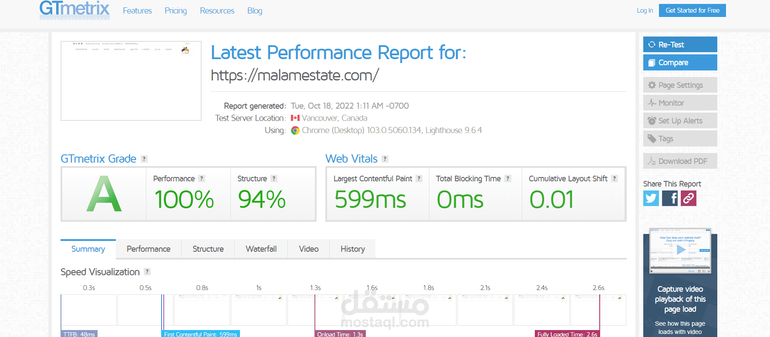
Task: Show help for Cumulative Layout Shift
Action: point(615,179)
